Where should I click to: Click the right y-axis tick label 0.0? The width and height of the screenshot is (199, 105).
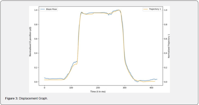(165, 82)
